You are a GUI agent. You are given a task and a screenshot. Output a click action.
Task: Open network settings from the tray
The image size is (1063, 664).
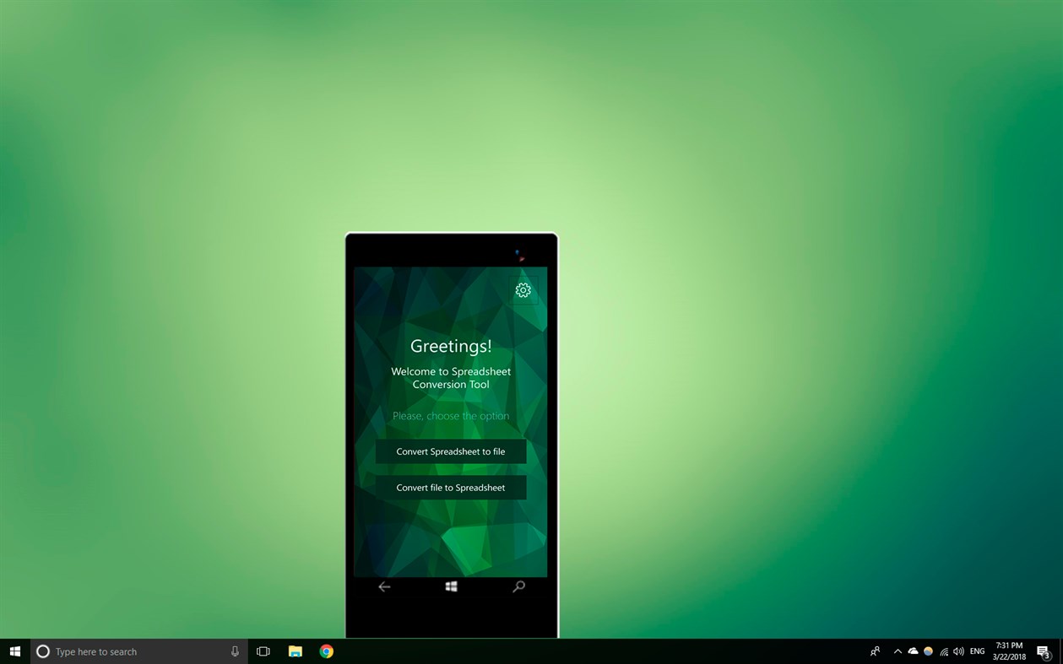click(943, 651)
